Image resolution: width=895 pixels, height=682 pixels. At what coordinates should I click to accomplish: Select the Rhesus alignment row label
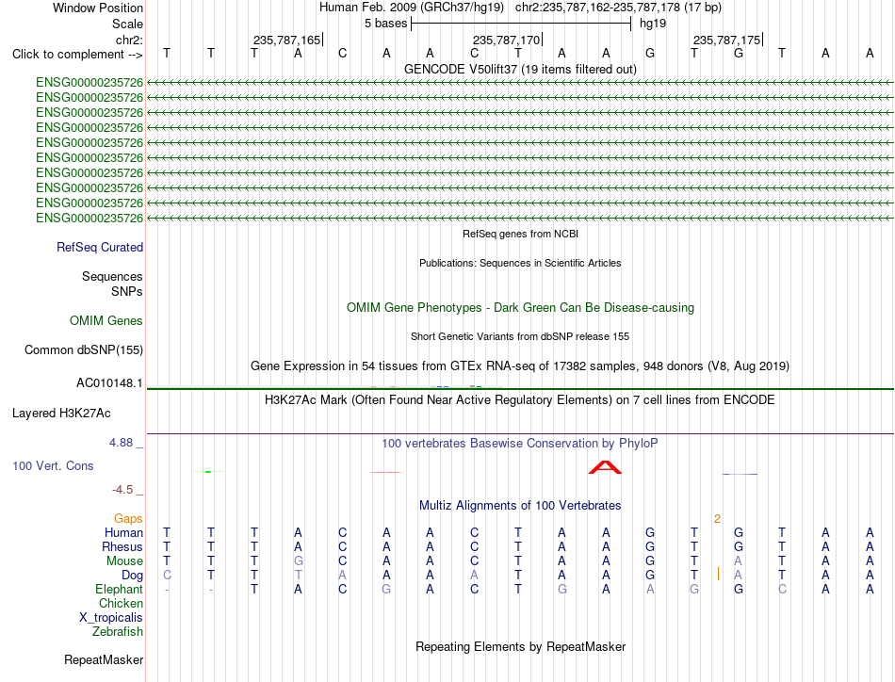(x=122, y=546)
